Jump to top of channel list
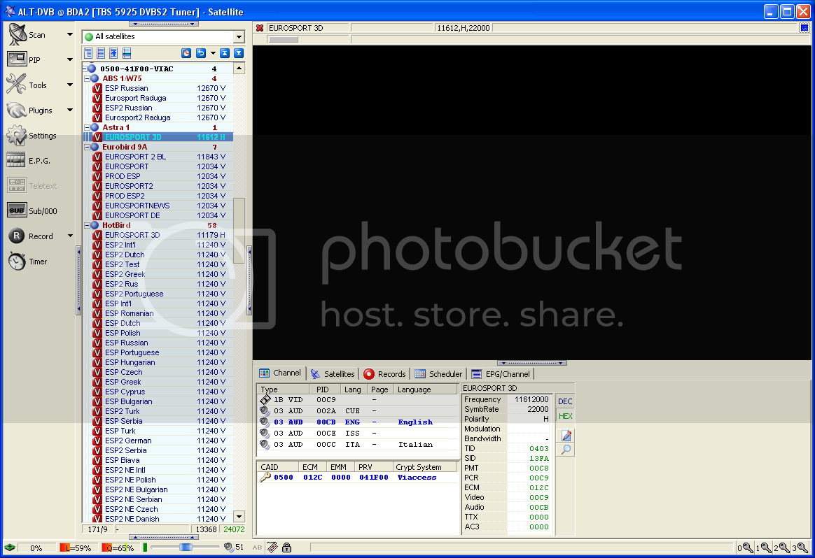This screenshot has width=815, height=558. [x=225, y=53]
